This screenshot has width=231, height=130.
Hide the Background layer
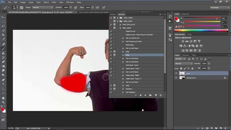click(176, 78)
